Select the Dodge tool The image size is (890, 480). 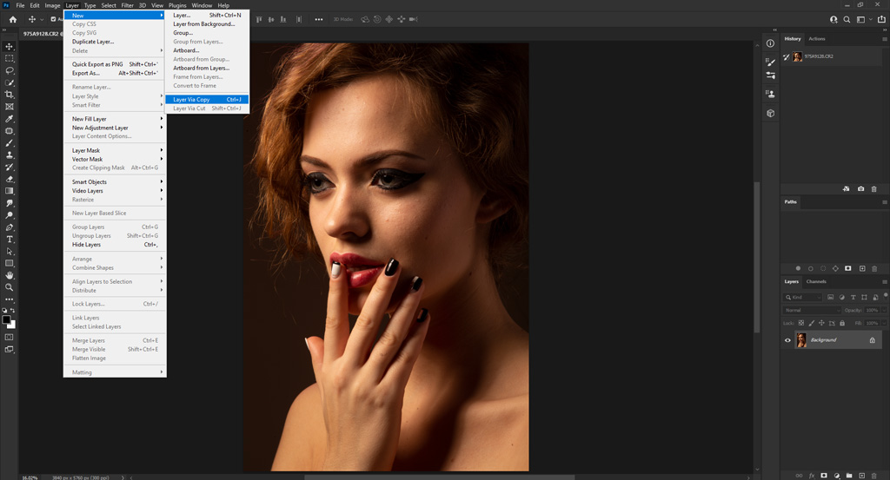[x=9, y=215]
